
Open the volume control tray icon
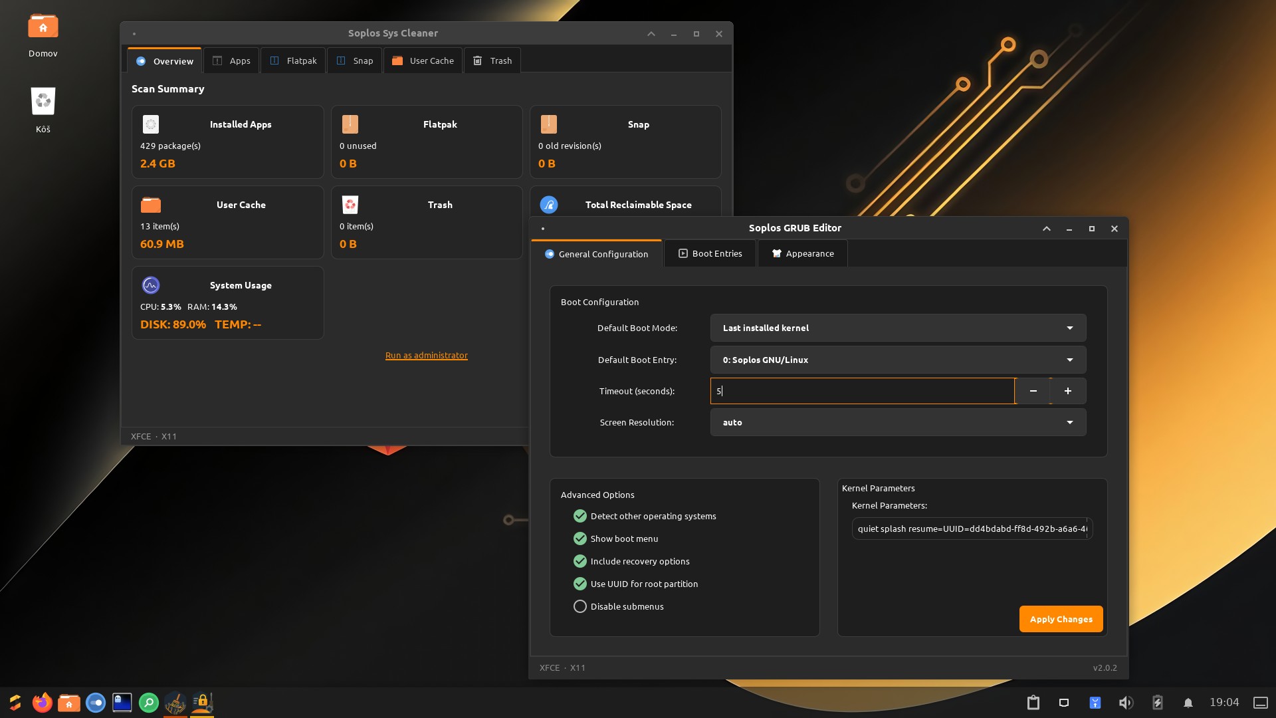pyautogui.click(x=1126, y=703)
